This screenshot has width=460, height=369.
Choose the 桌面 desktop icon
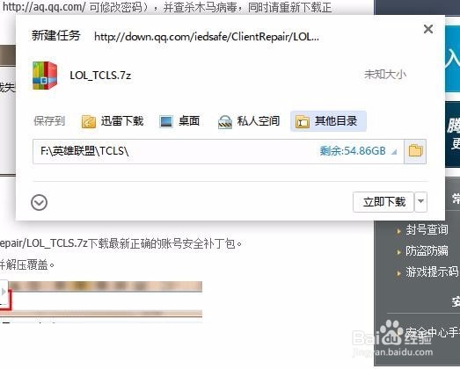(166, 121)
